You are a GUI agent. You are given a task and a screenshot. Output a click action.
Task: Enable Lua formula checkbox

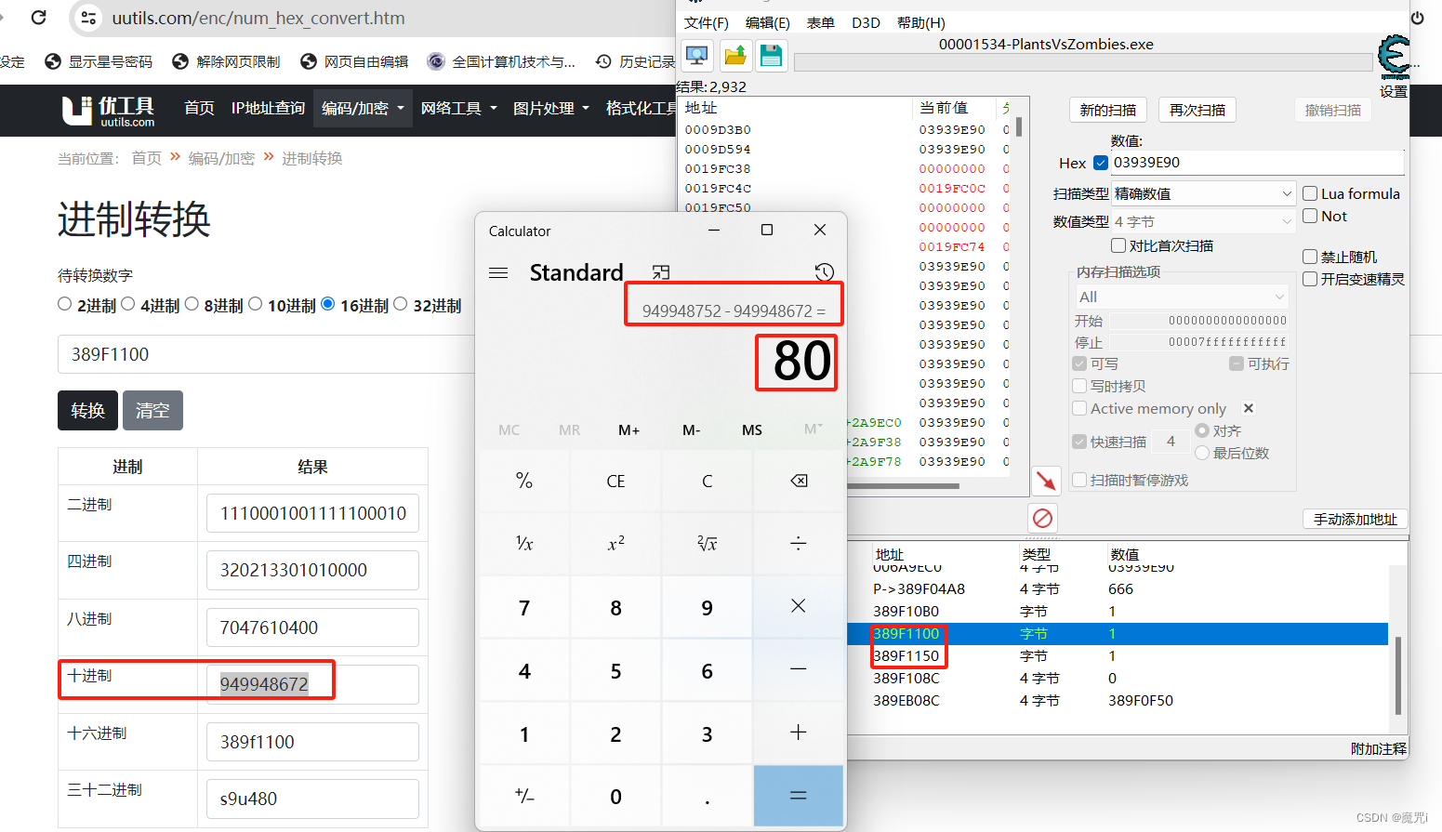coord(1310,193)
